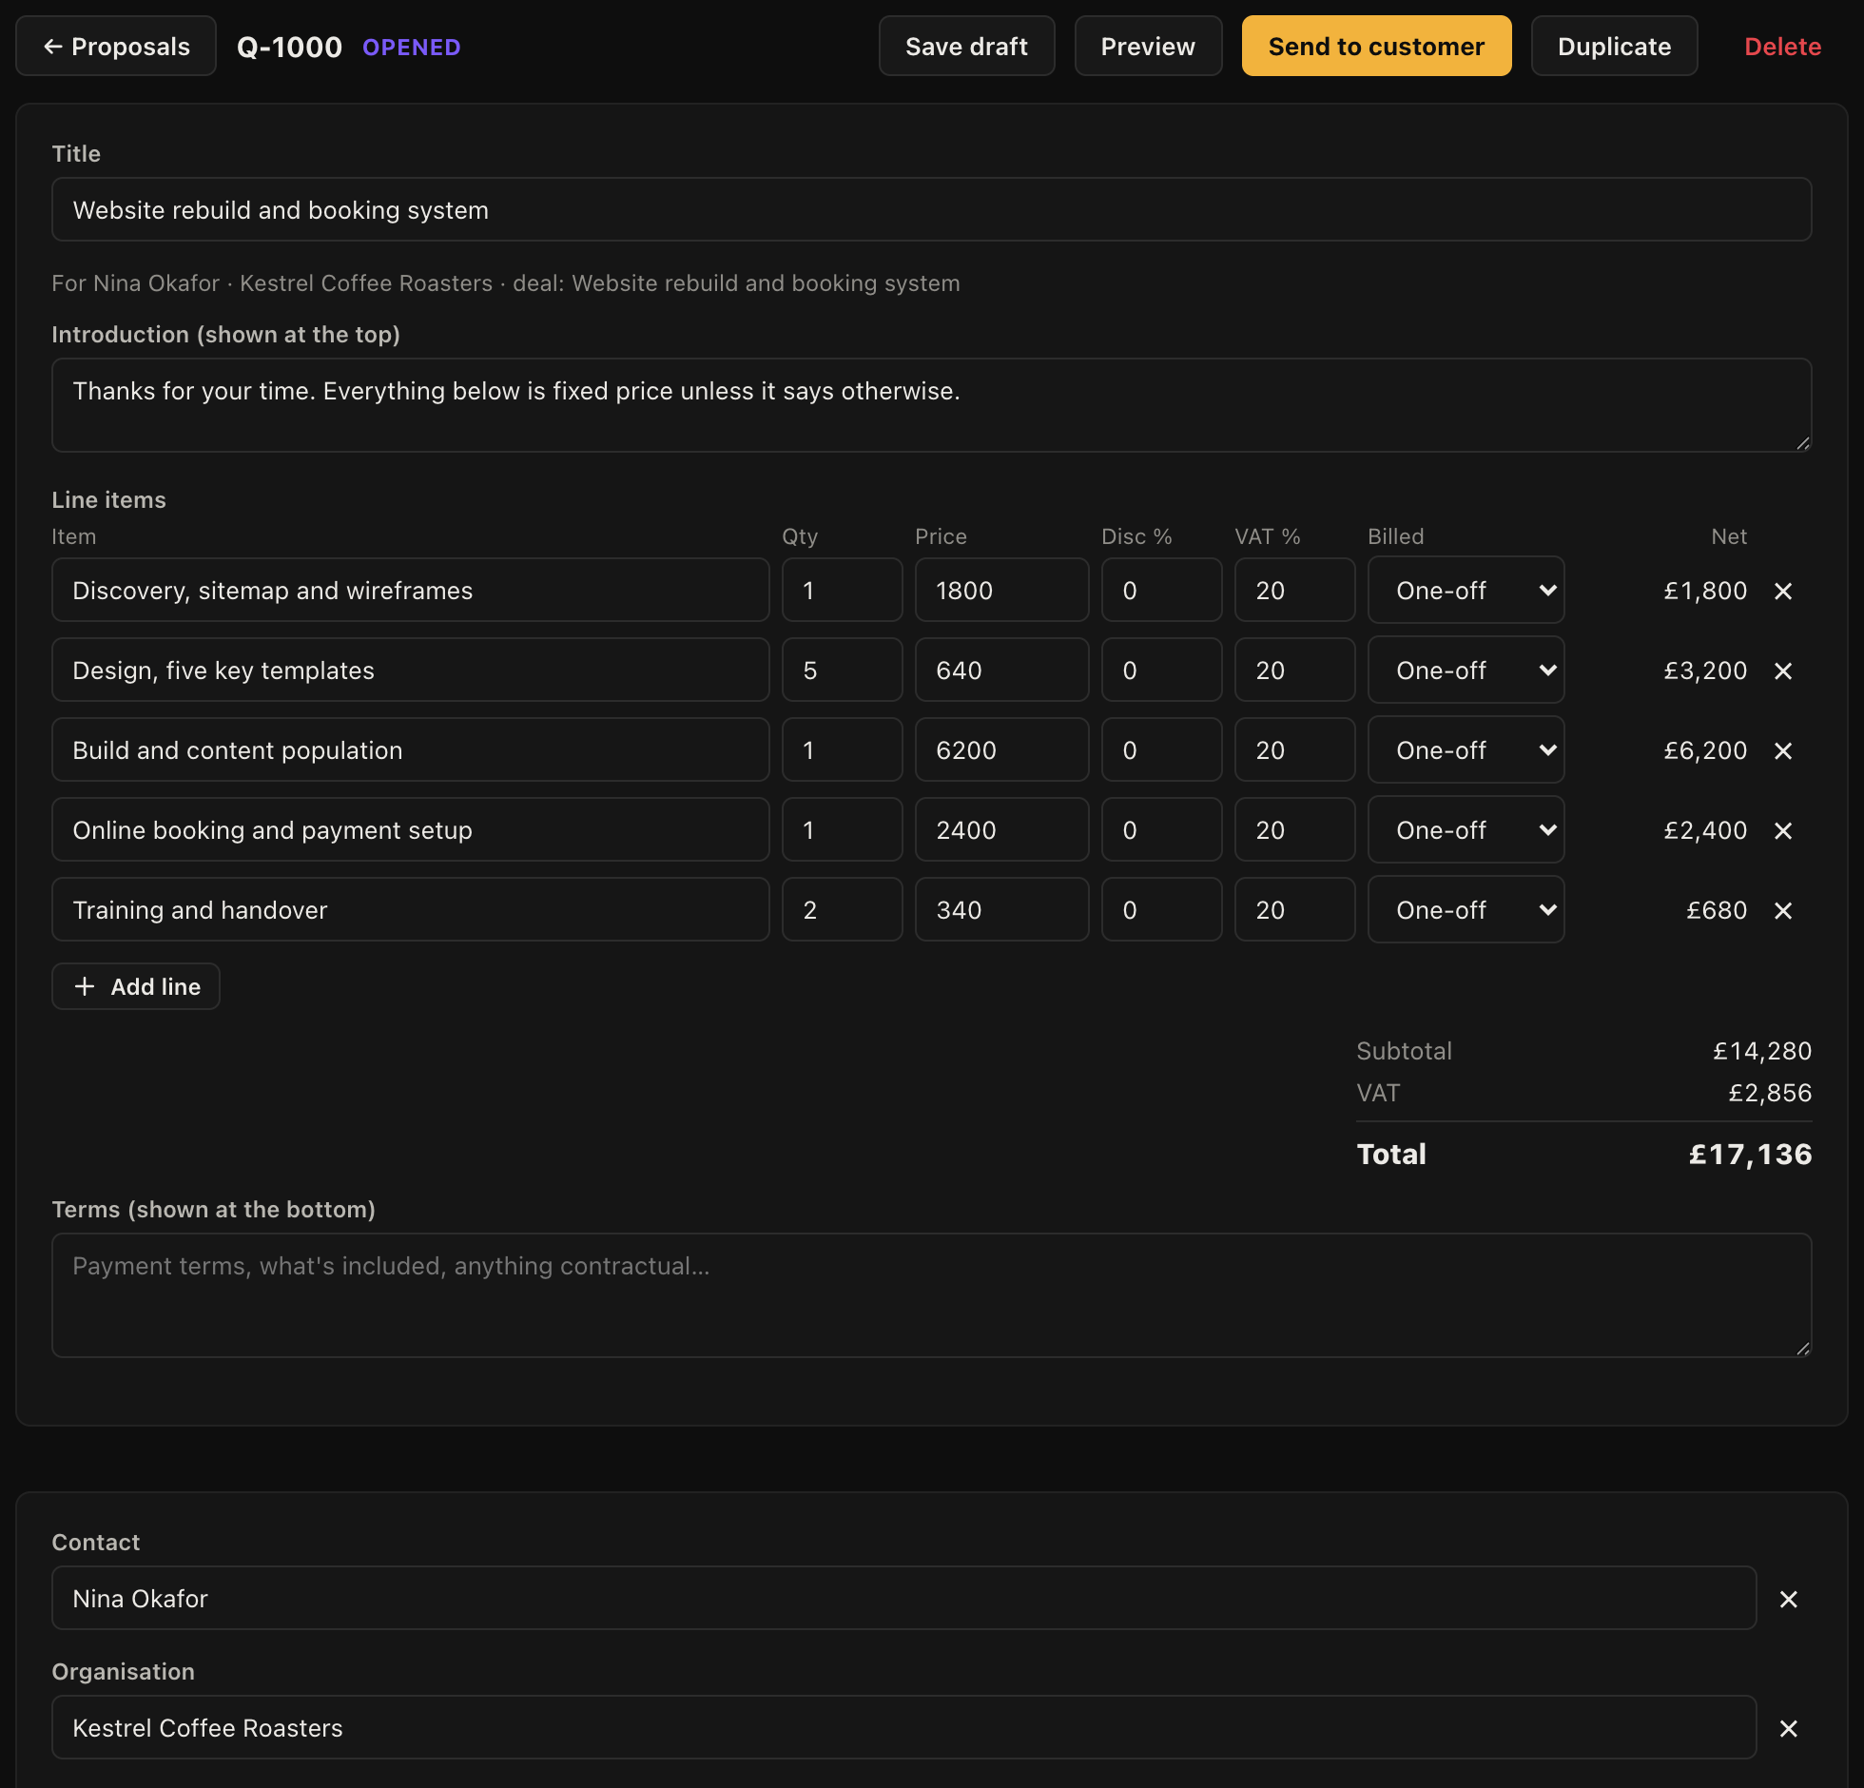Edit the Online booking item name field
Screen dimensions: 1864x1788
[x=410, y=829]
